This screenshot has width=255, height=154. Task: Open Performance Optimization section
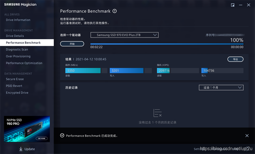24,63
